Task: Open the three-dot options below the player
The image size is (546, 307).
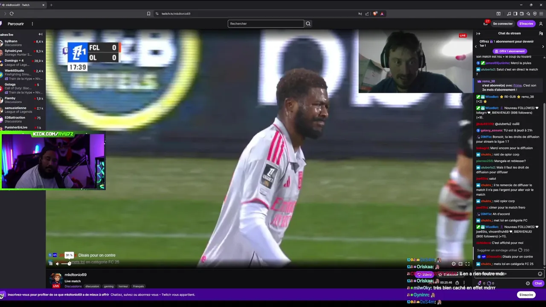Action: coord(464,283)
